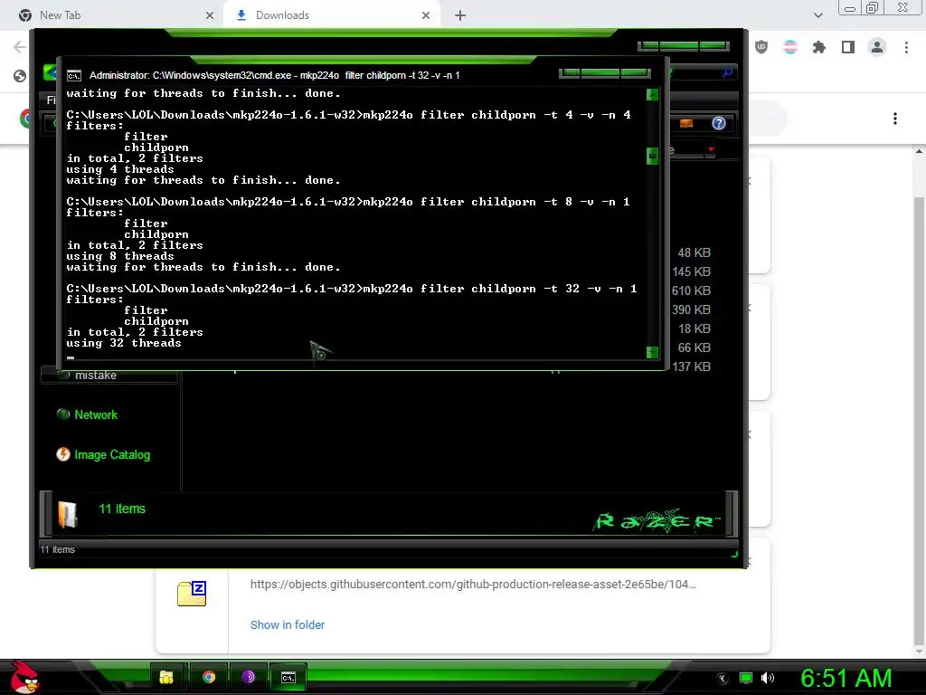Click command prompt scrollbar thumb
Screen dimensions: 926x695
[652, 156]
